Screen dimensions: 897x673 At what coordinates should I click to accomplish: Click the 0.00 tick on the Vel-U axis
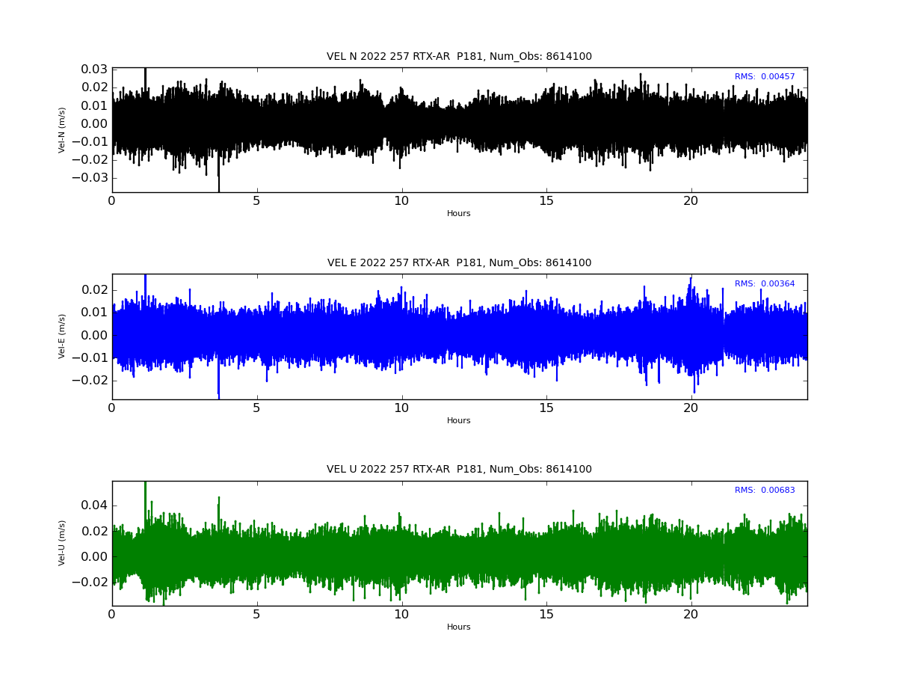point(94,556)
